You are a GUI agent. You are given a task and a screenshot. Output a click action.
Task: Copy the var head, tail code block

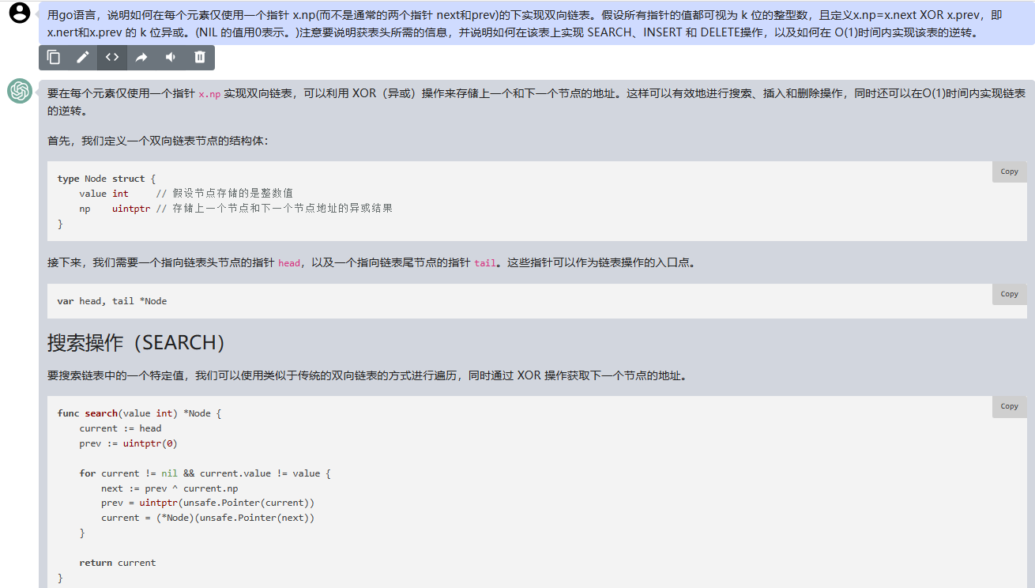tap(1010, 294)
